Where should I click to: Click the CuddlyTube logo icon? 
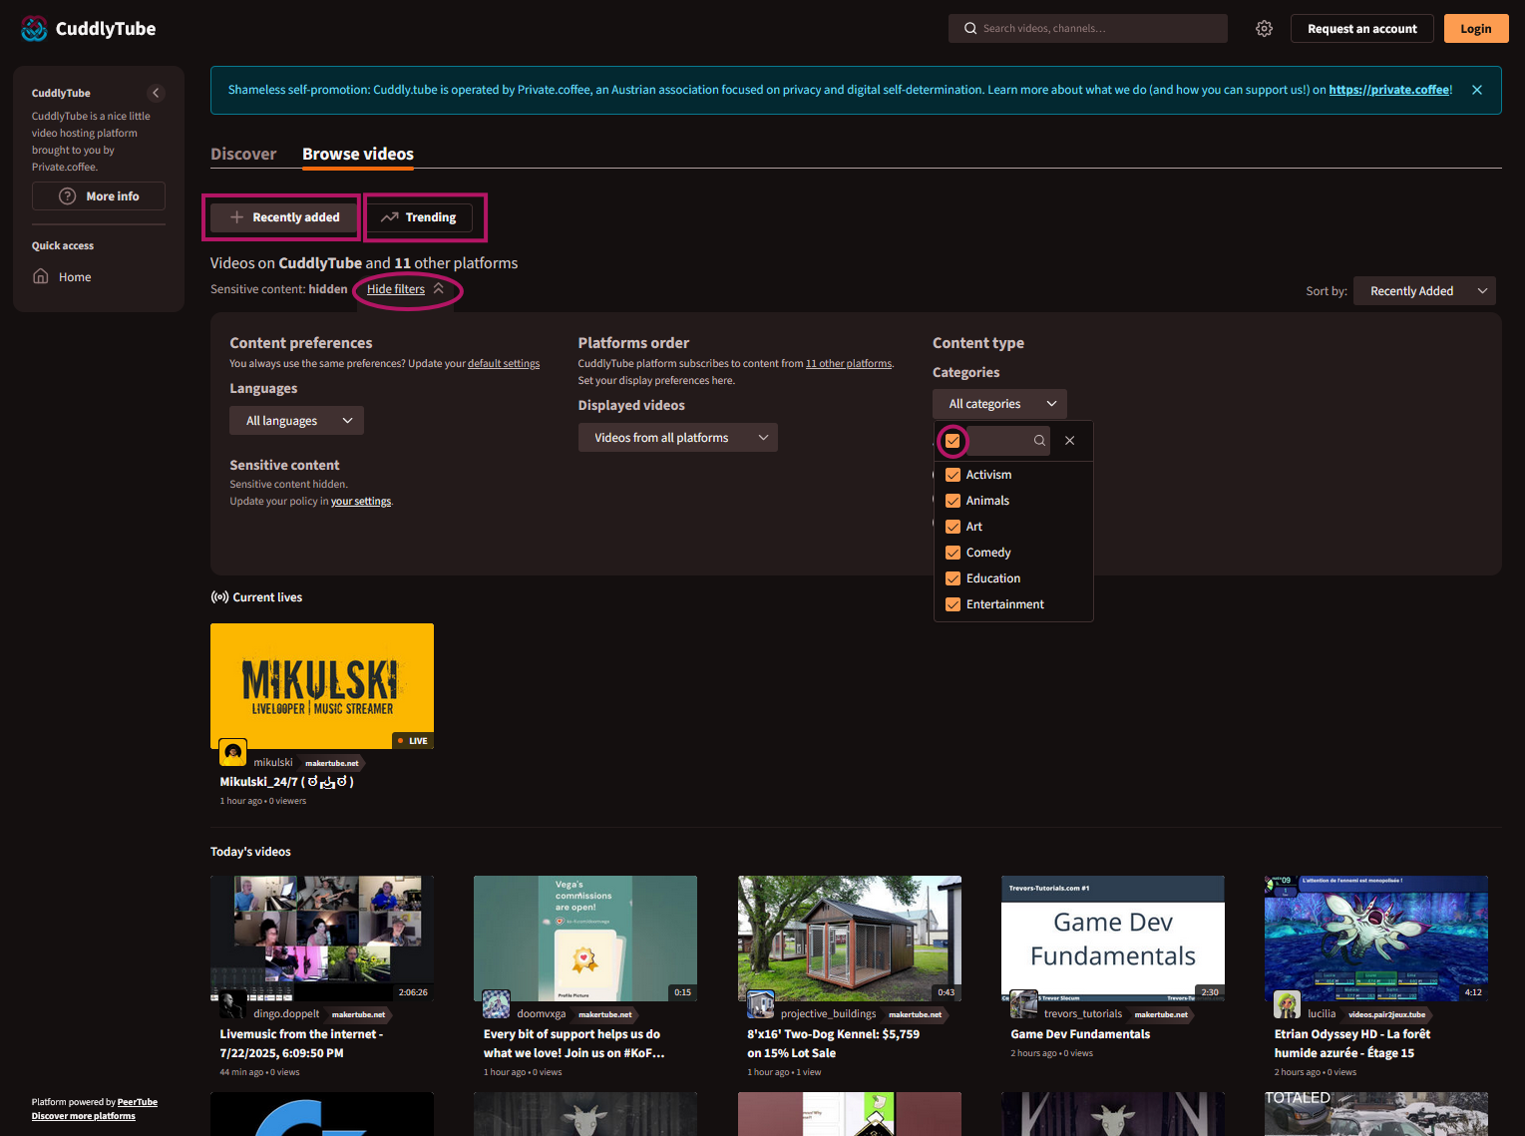pyautogui.click(x=34, y=29)
